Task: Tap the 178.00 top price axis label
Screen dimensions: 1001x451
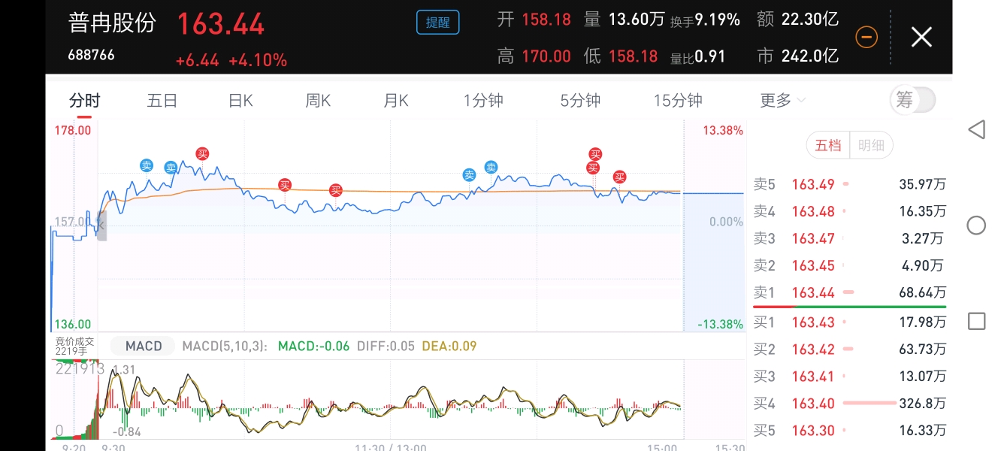Action: tap(73, 131)
